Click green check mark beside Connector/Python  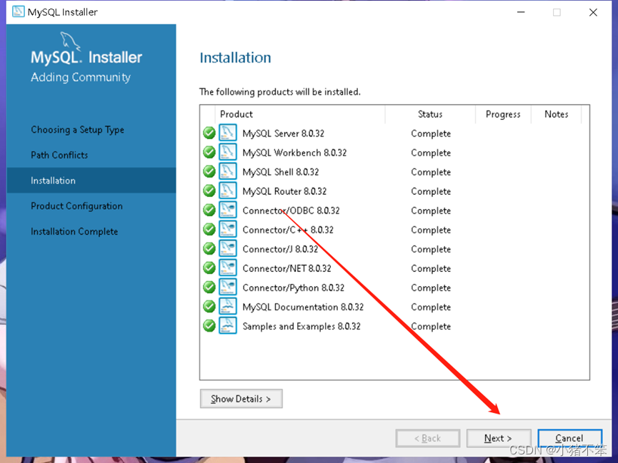tap(209, 288)
